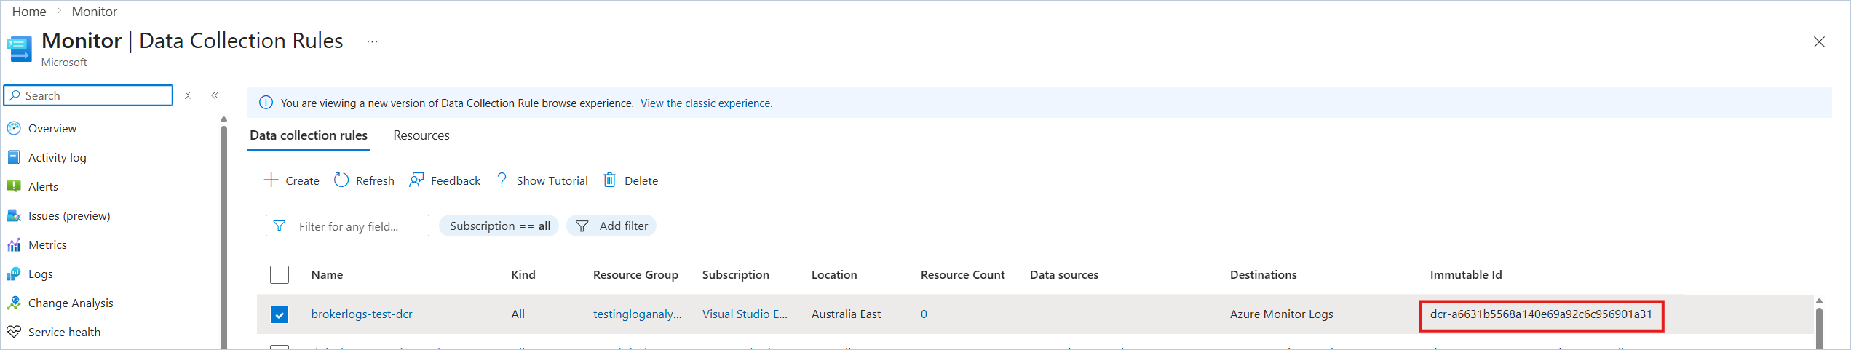Click the Alerts icon in sidebar

pyautogui.click(x=14, y=186)
